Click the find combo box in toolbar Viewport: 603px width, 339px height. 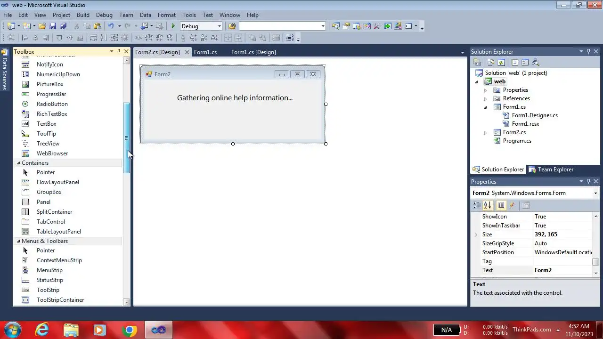[x=282, y=26]
